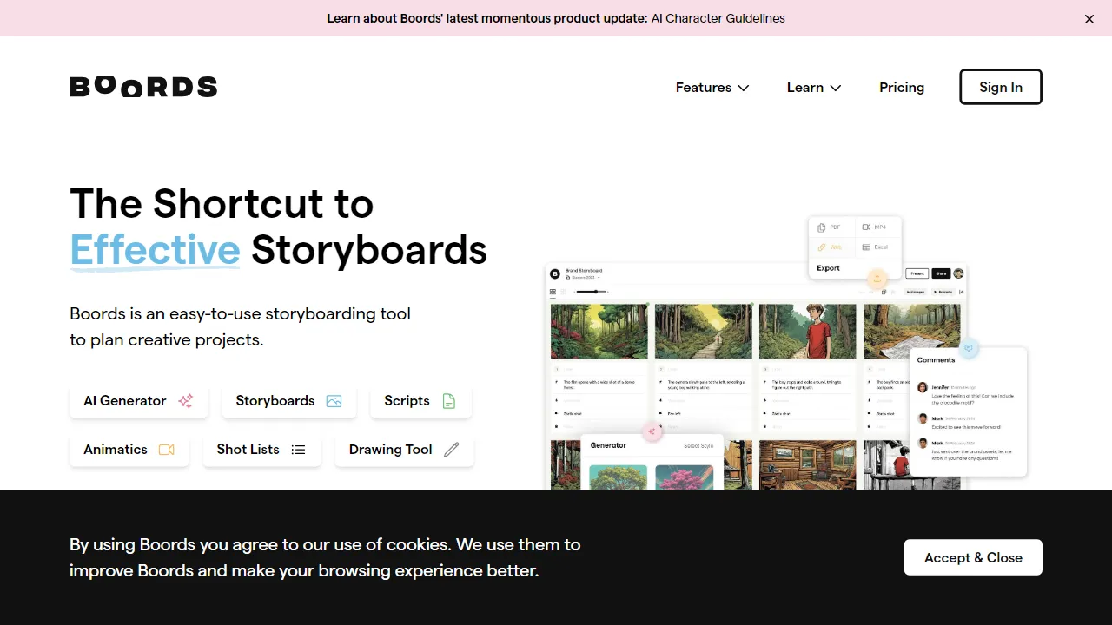Click the black Share button in the preview

coord(941,273)
